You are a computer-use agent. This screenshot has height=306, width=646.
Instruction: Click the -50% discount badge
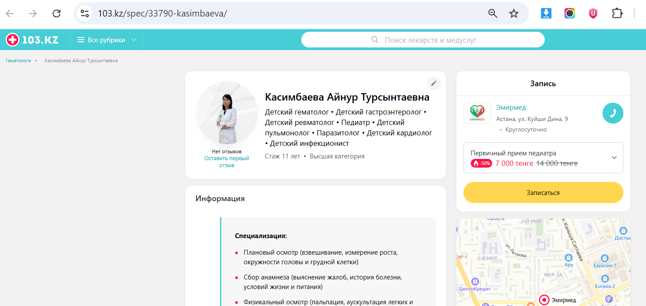click(x=481, y=164)
